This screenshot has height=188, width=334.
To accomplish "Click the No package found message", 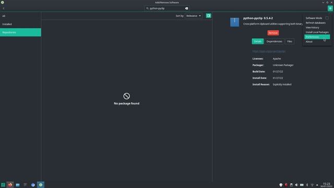I will [126, 103].
